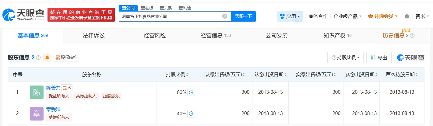Click the 天眼查 logo in top left

23,15
